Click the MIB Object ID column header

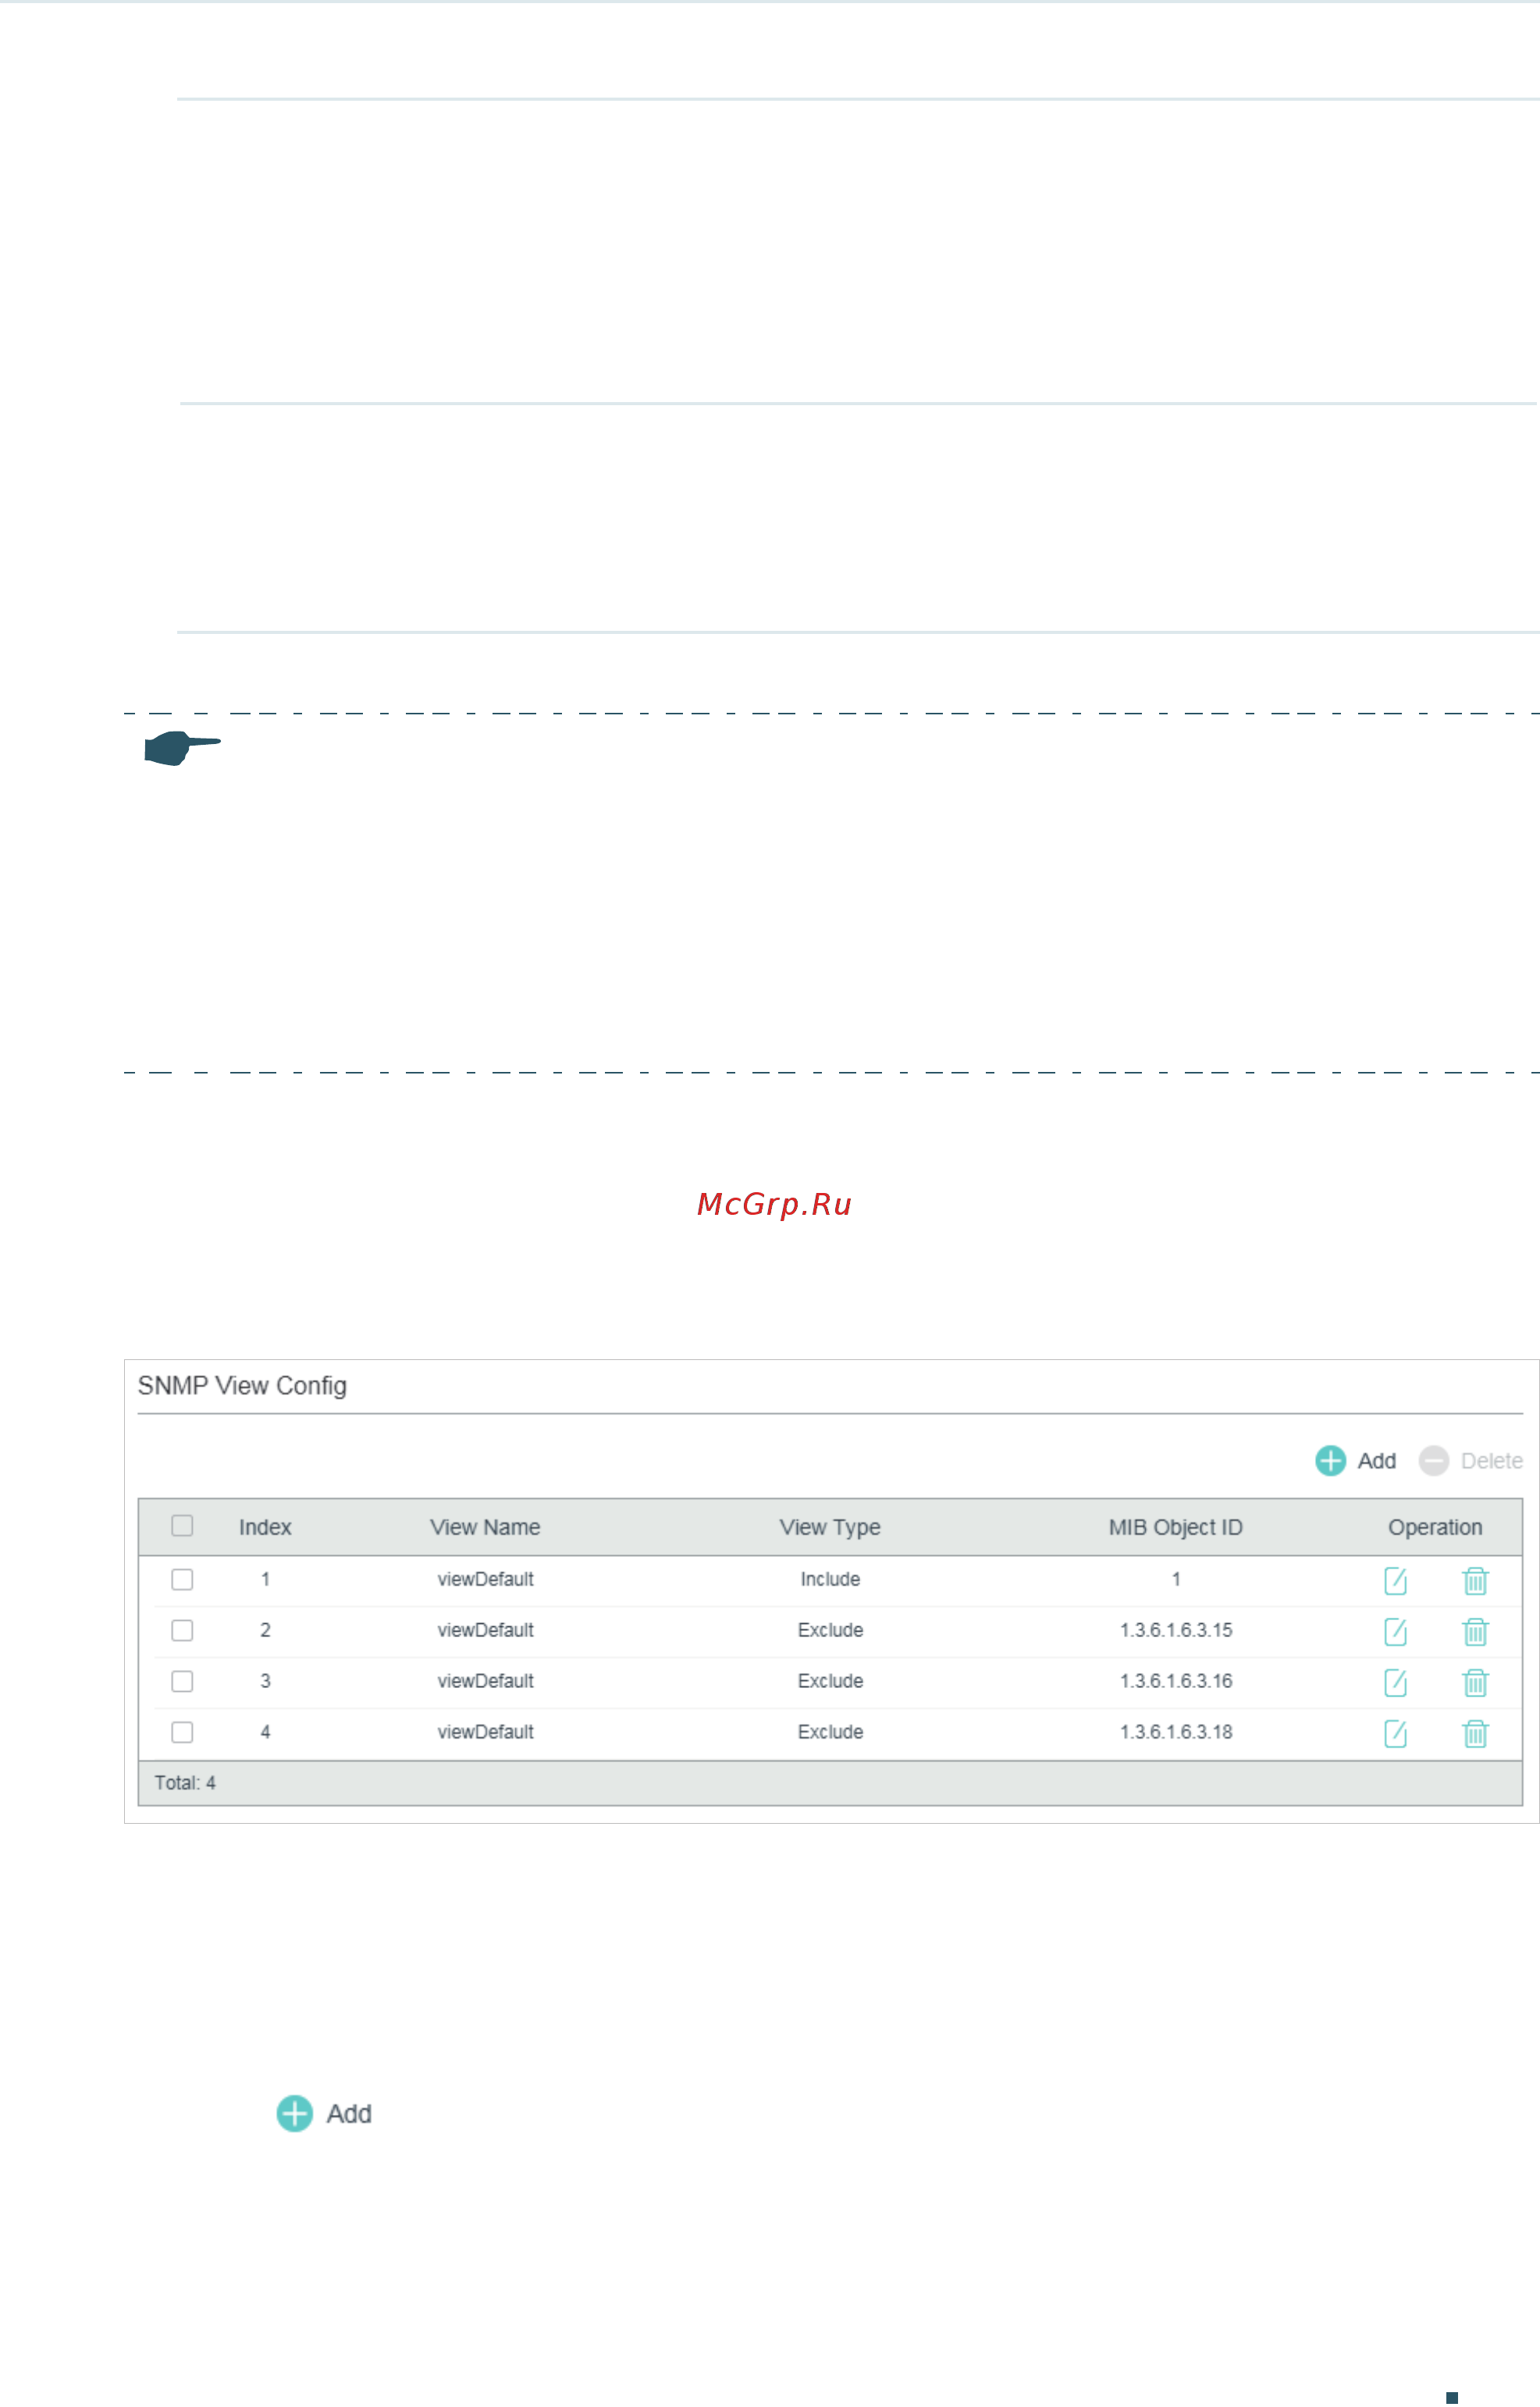coord(1176,1528)
